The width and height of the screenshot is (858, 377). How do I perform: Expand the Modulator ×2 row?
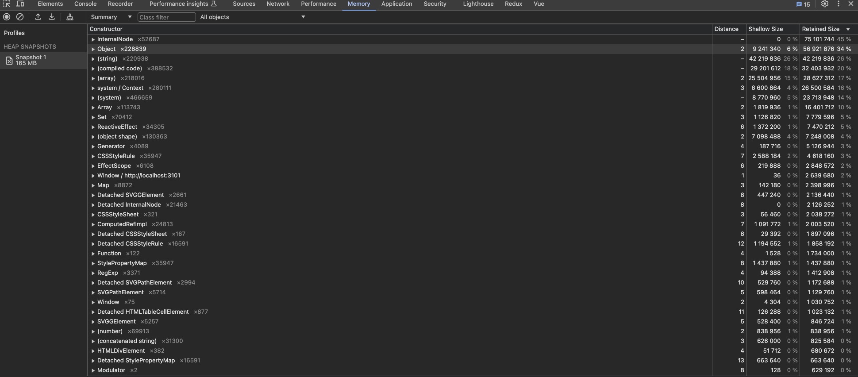coord(93,370)
